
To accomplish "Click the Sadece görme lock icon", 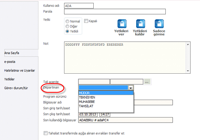I will 159,24.
